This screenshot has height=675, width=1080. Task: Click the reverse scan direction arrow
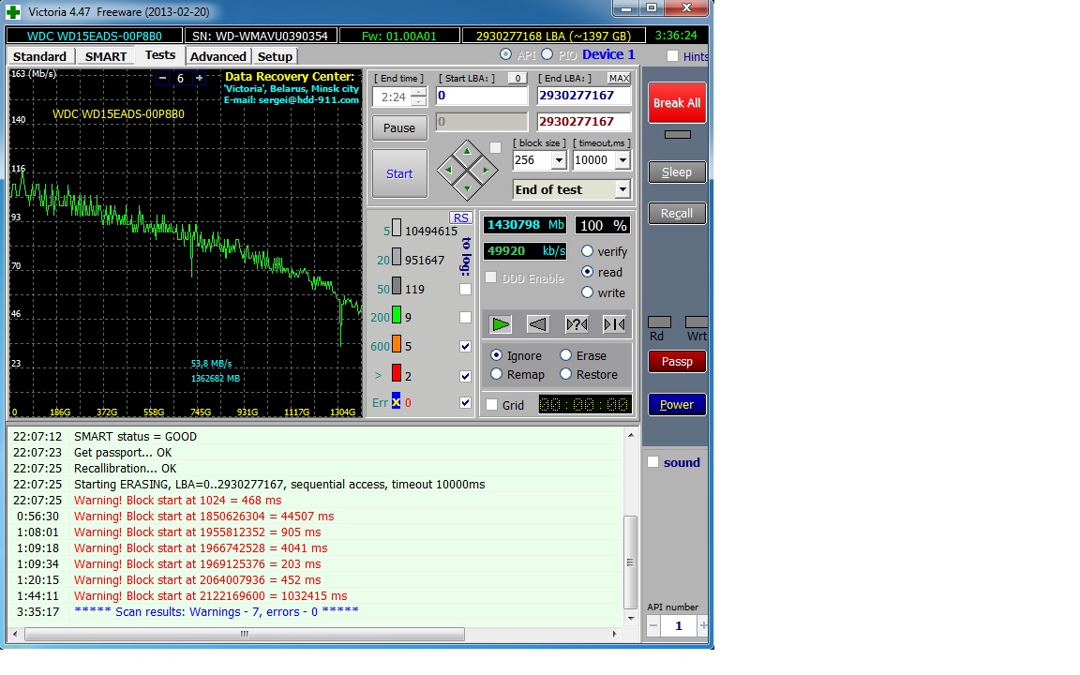[538, 324]
